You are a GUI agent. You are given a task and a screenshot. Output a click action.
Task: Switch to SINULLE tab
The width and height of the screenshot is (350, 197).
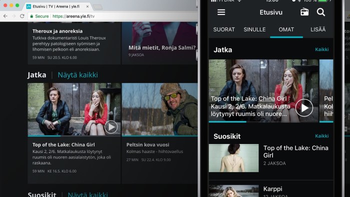coord(254,29)
